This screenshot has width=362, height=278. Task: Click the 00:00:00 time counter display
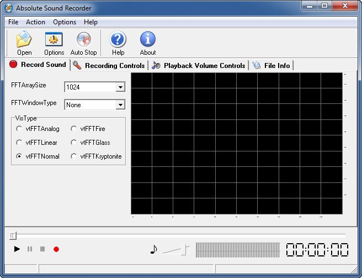point(317,250)
